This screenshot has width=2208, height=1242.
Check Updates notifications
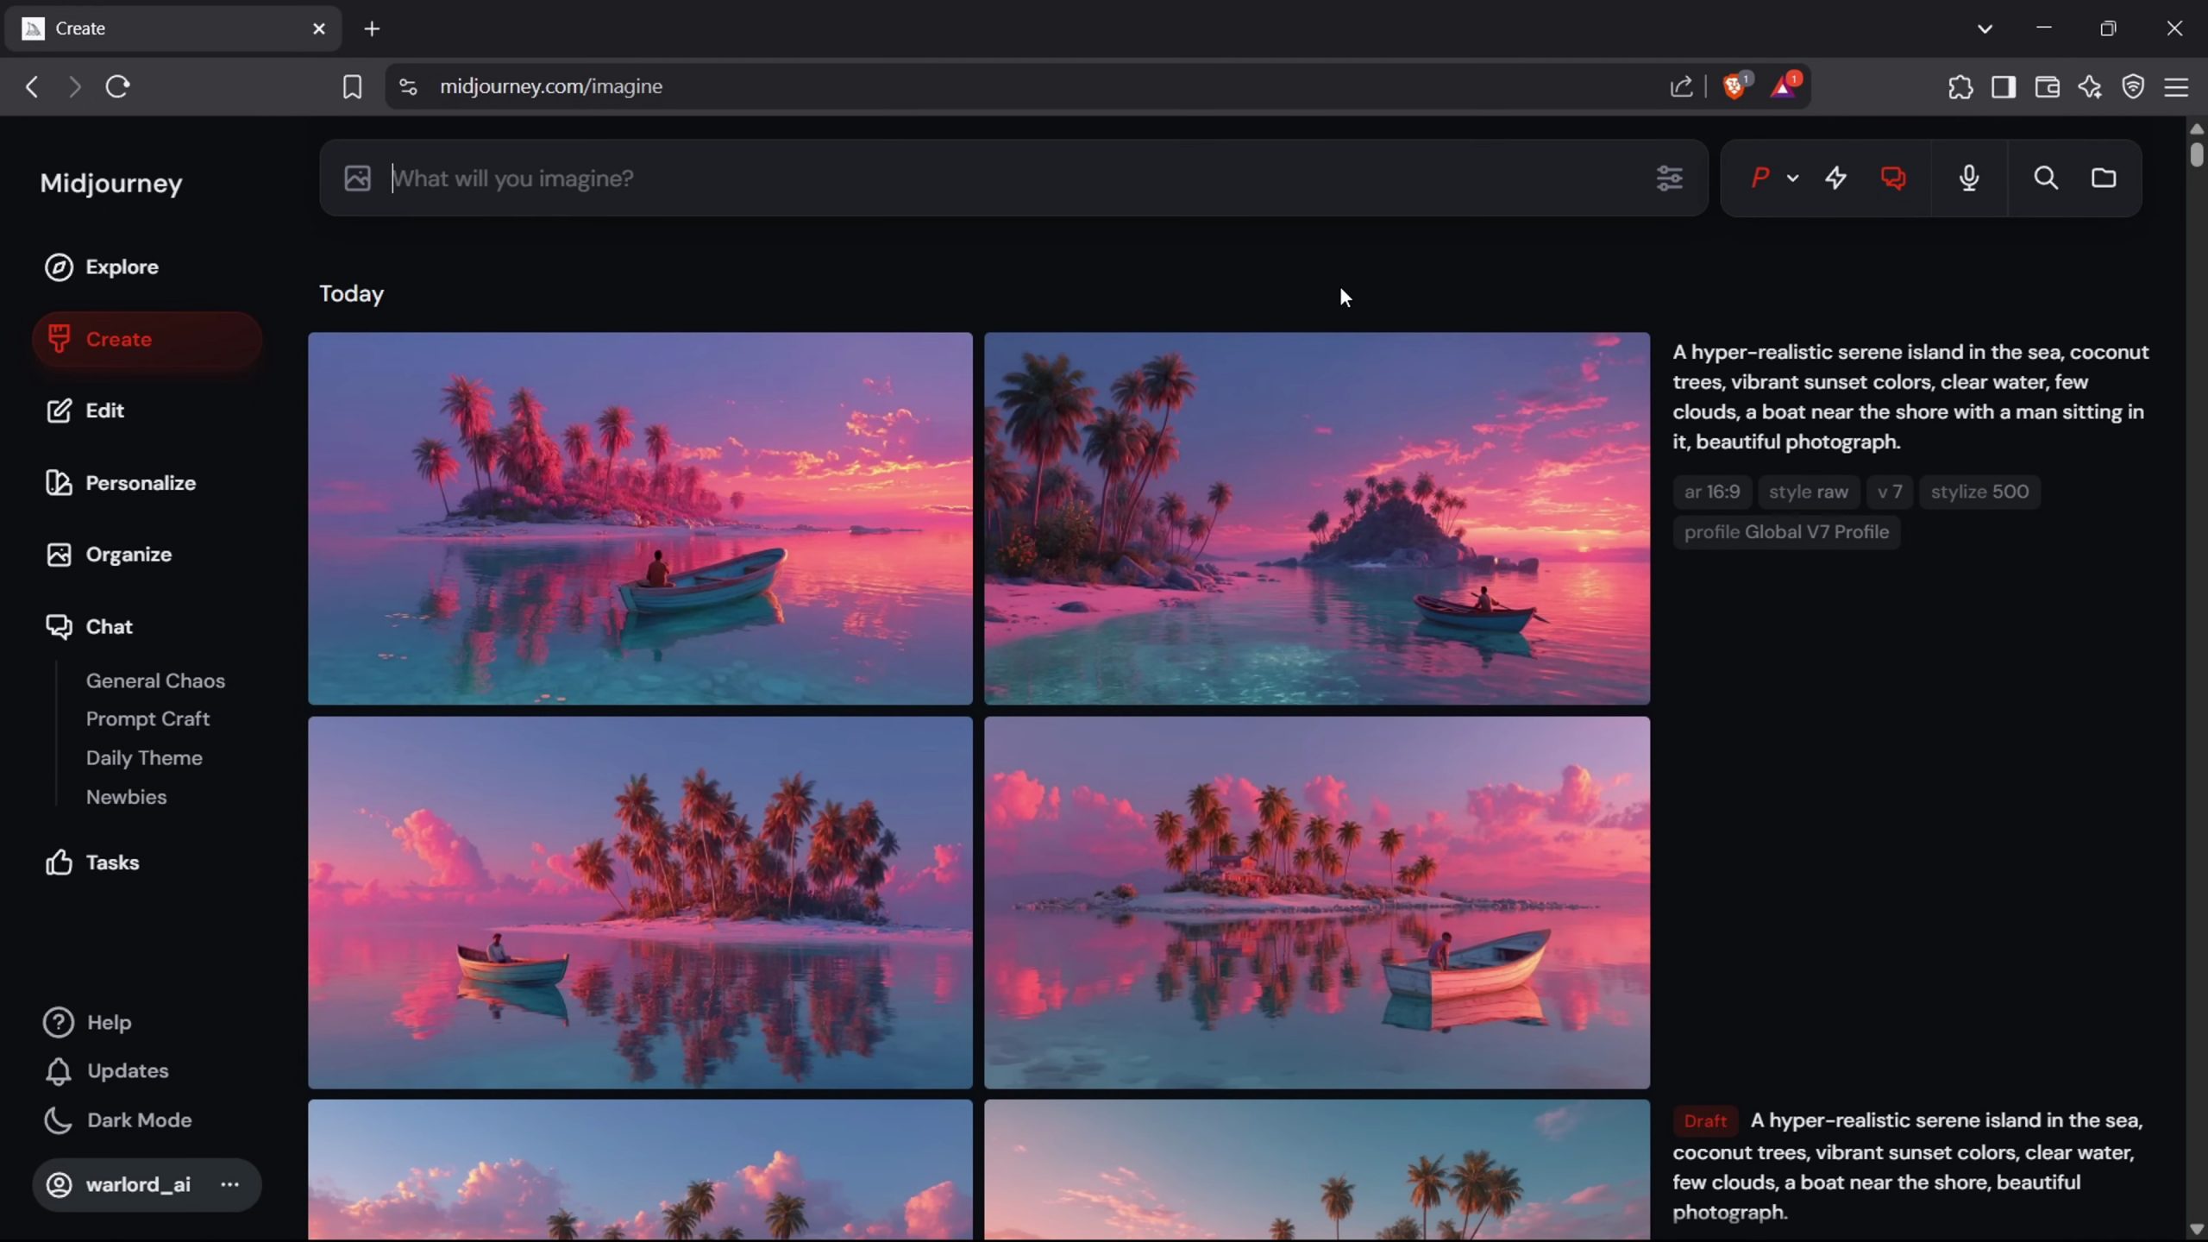point(107,1070)
